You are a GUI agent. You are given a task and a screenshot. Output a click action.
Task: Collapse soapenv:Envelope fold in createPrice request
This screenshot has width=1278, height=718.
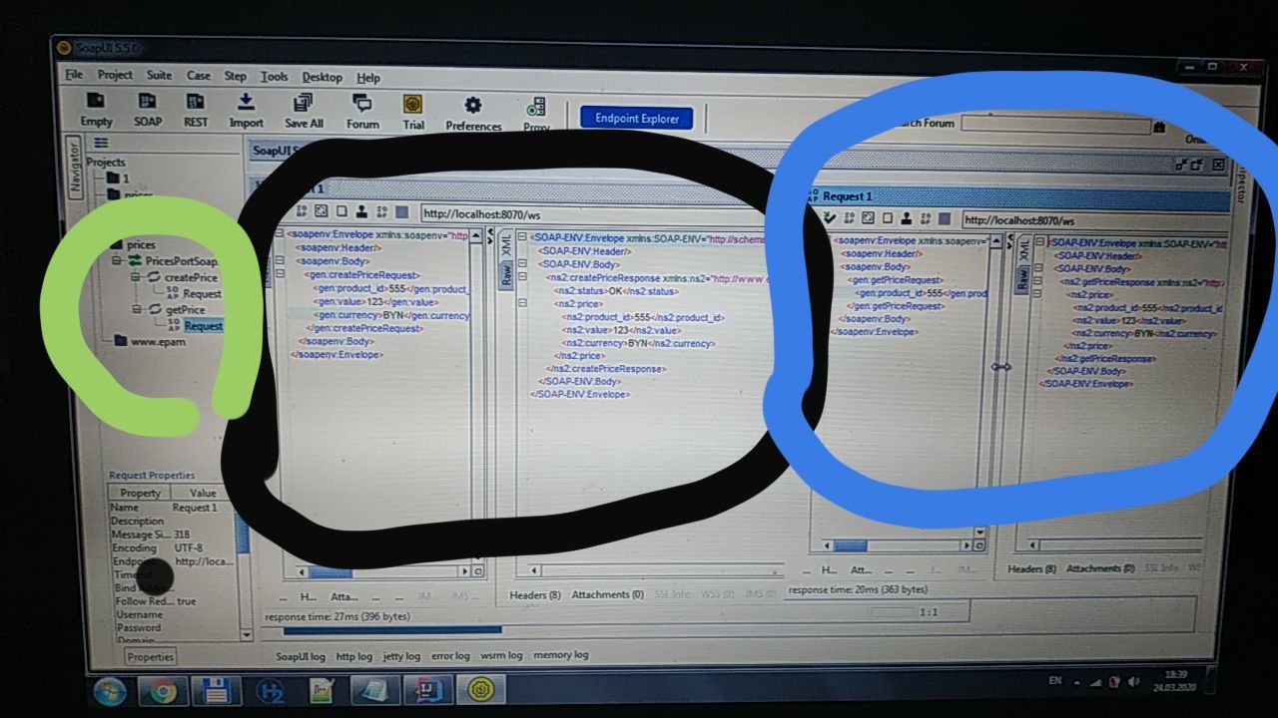click(281, 234)
